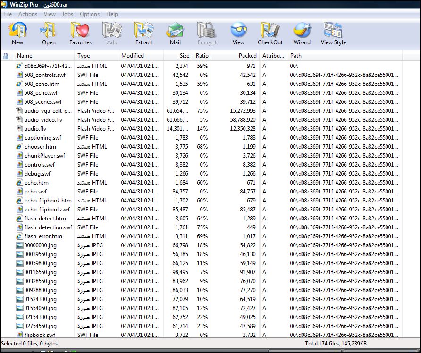Select the file echo.swf

click(x=35, y=192)
